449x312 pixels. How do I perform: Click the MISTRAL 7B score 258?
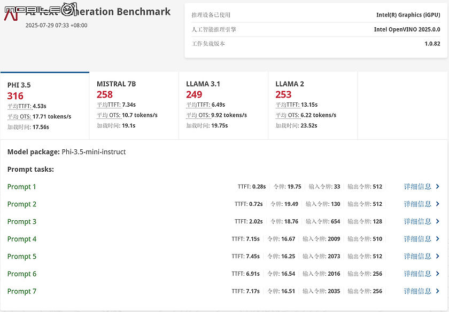[x=105, y=94]
